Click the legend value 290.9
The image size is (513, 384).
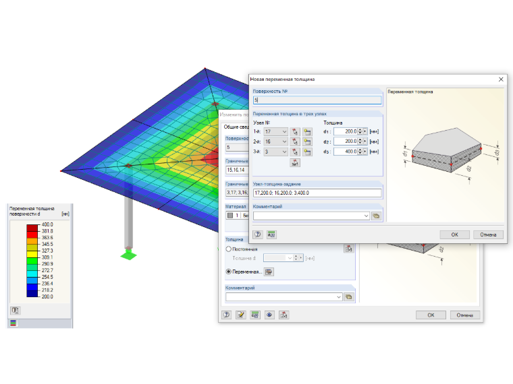(47, 264)
